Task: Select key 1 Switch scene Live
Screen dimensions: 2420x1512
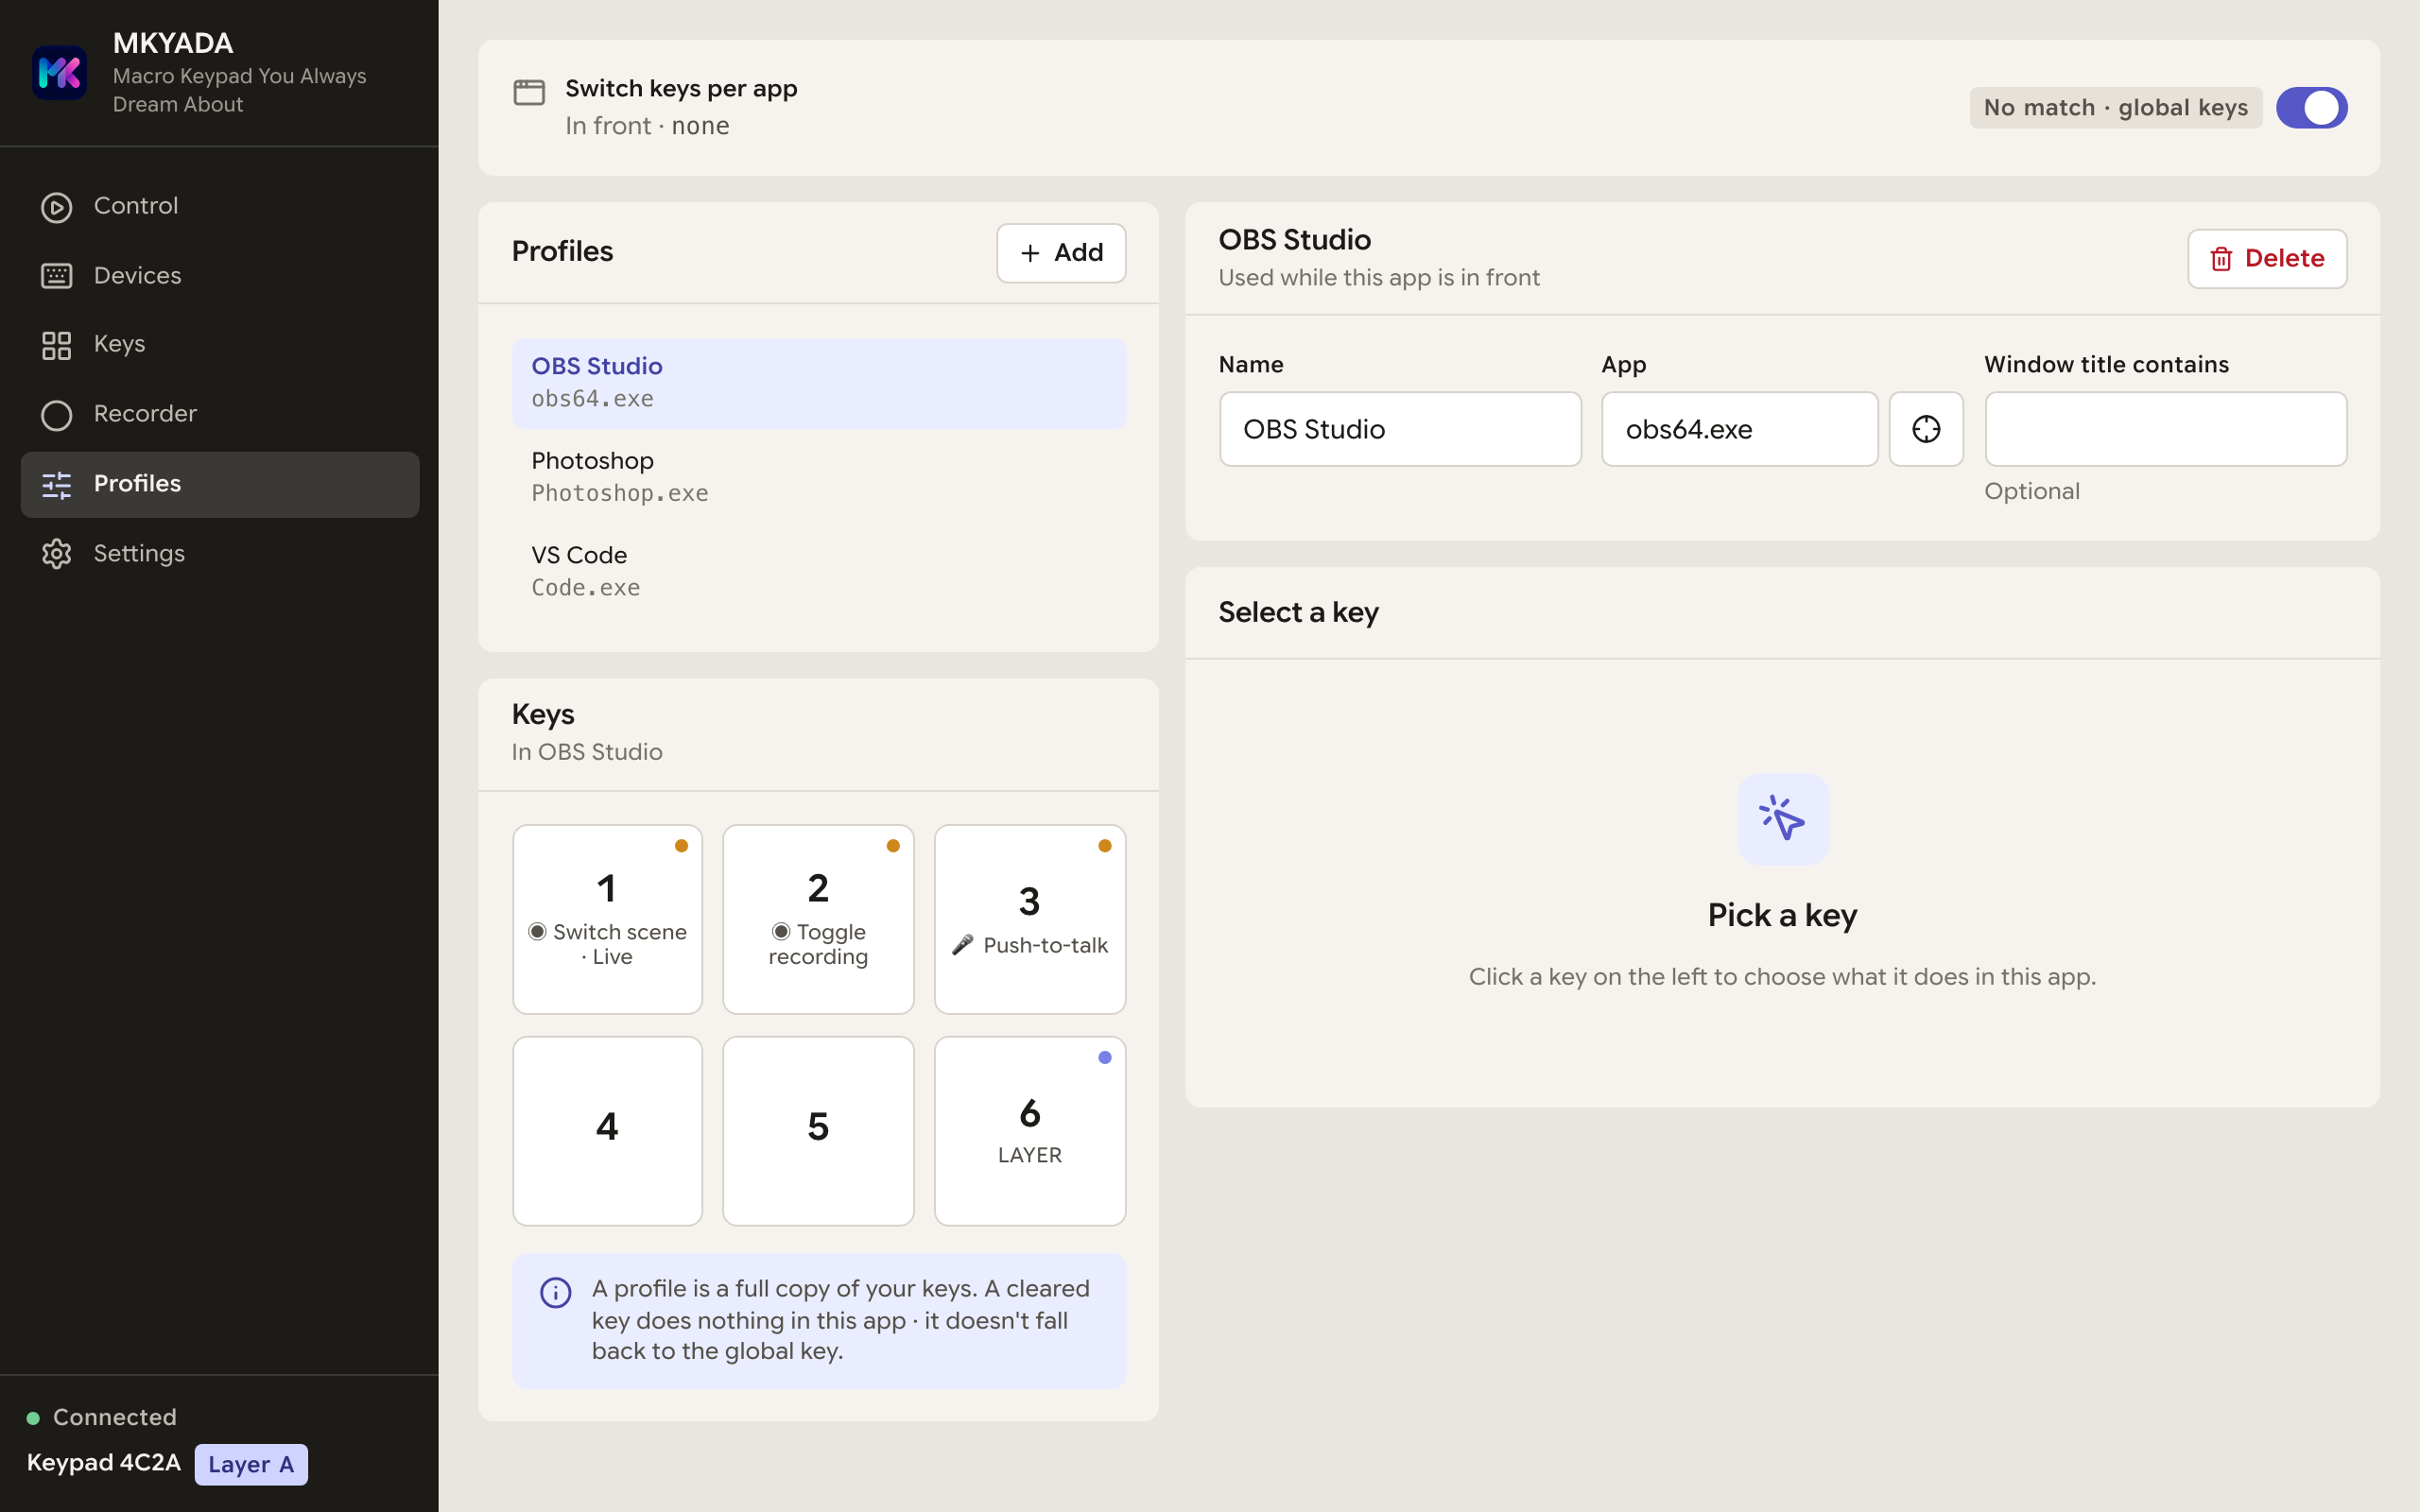Action: coord(607,919)
